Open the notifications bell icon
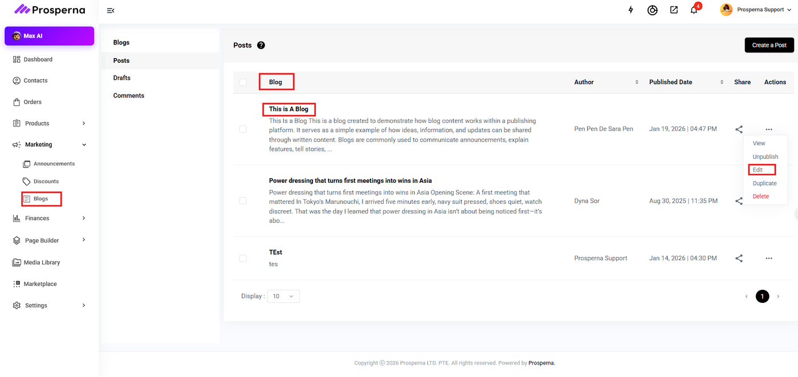The image size is (798, 377). 694,10
